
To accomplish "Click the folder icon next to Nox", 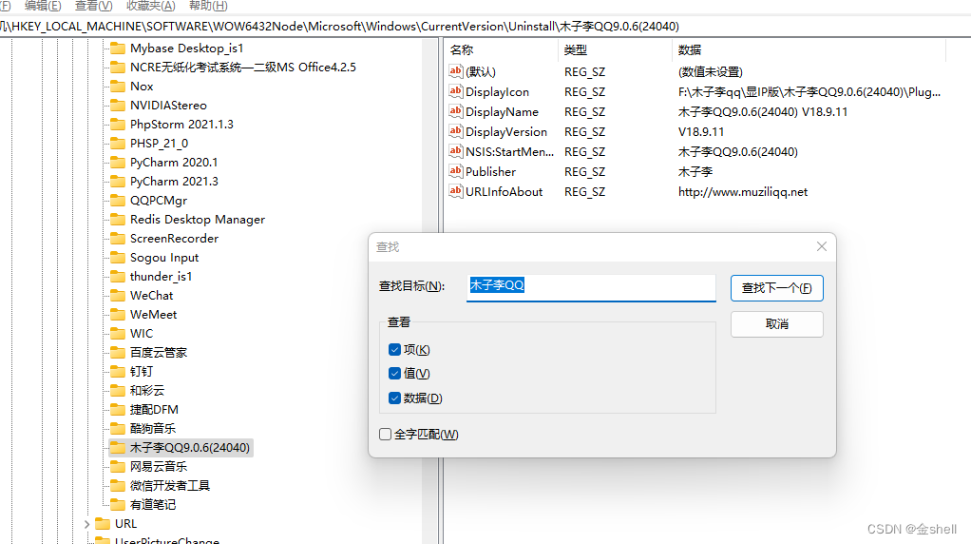I will pos(118,87).
